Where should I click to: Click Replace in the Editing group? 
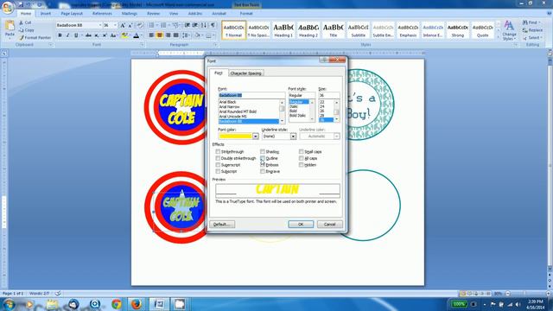click(x=532, y=30)
